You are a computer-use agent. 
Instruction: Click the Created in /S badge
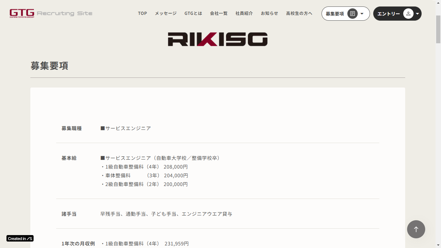20,238
